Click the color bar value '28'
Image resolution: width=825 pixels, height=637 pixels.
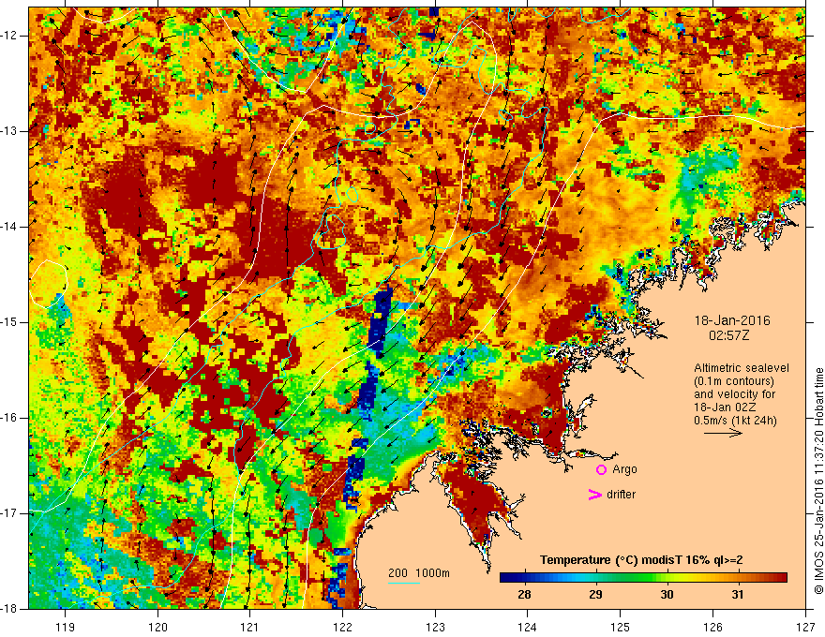point(524,595)
